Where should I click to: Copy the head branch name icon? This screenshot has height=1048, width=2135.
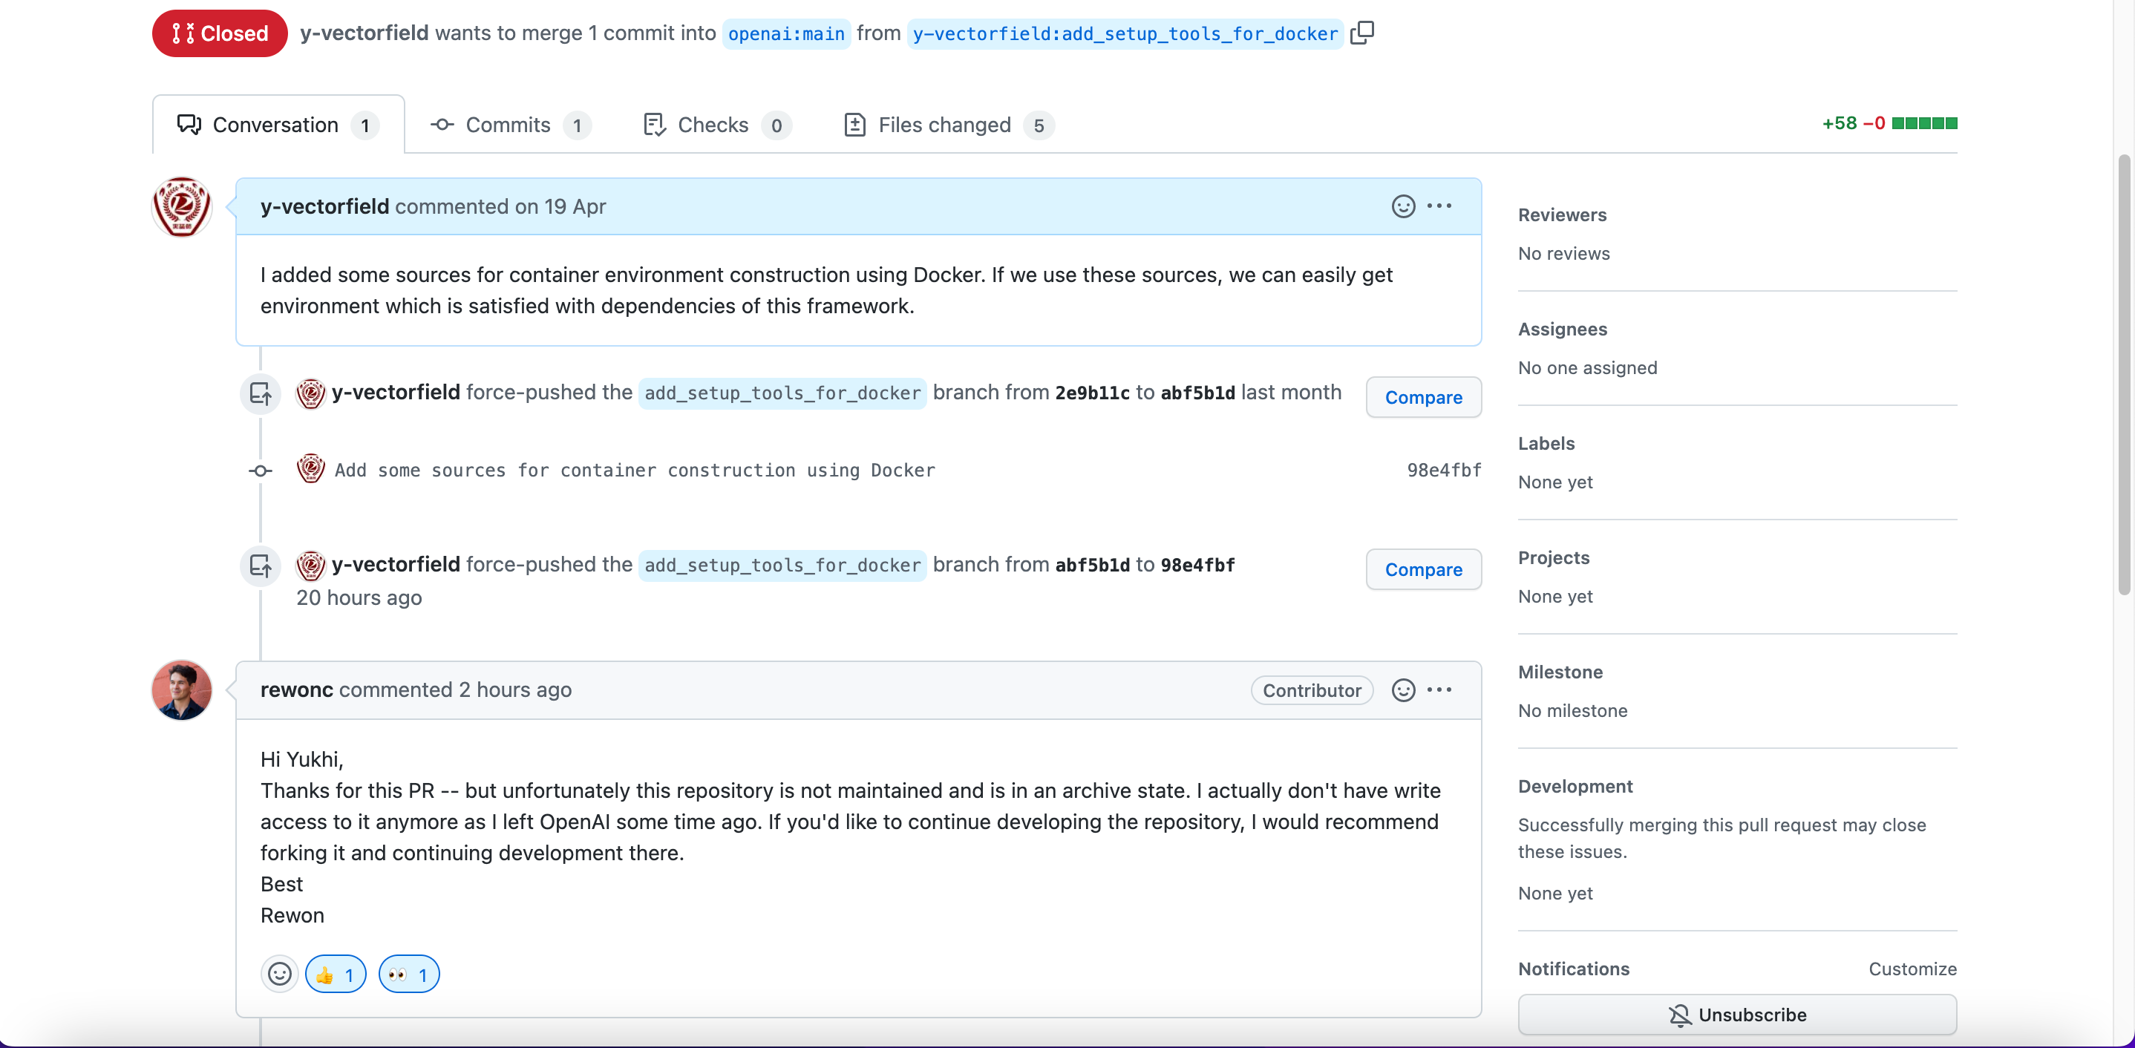tap(1361, 33)
